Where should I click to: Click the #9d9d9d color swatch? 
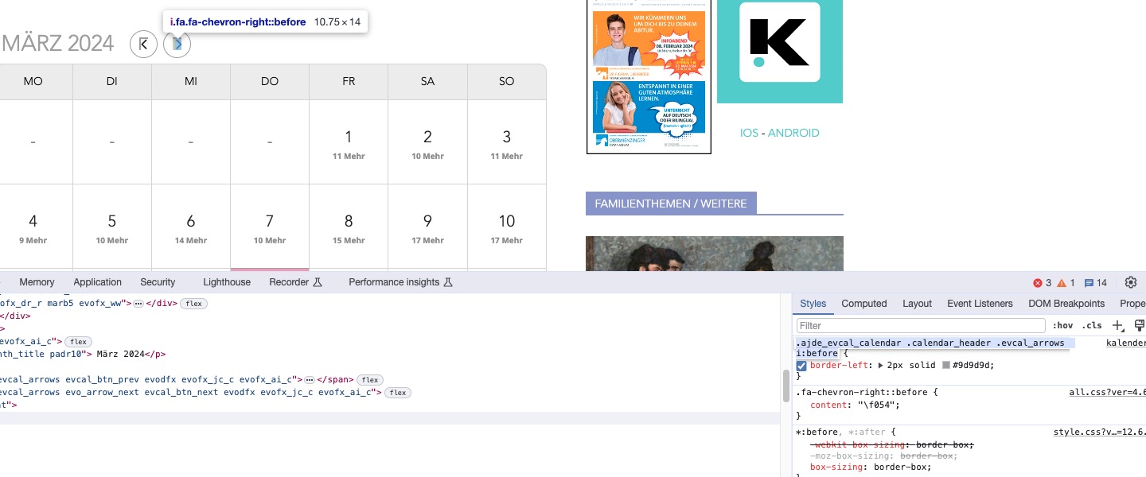point(945,366)
